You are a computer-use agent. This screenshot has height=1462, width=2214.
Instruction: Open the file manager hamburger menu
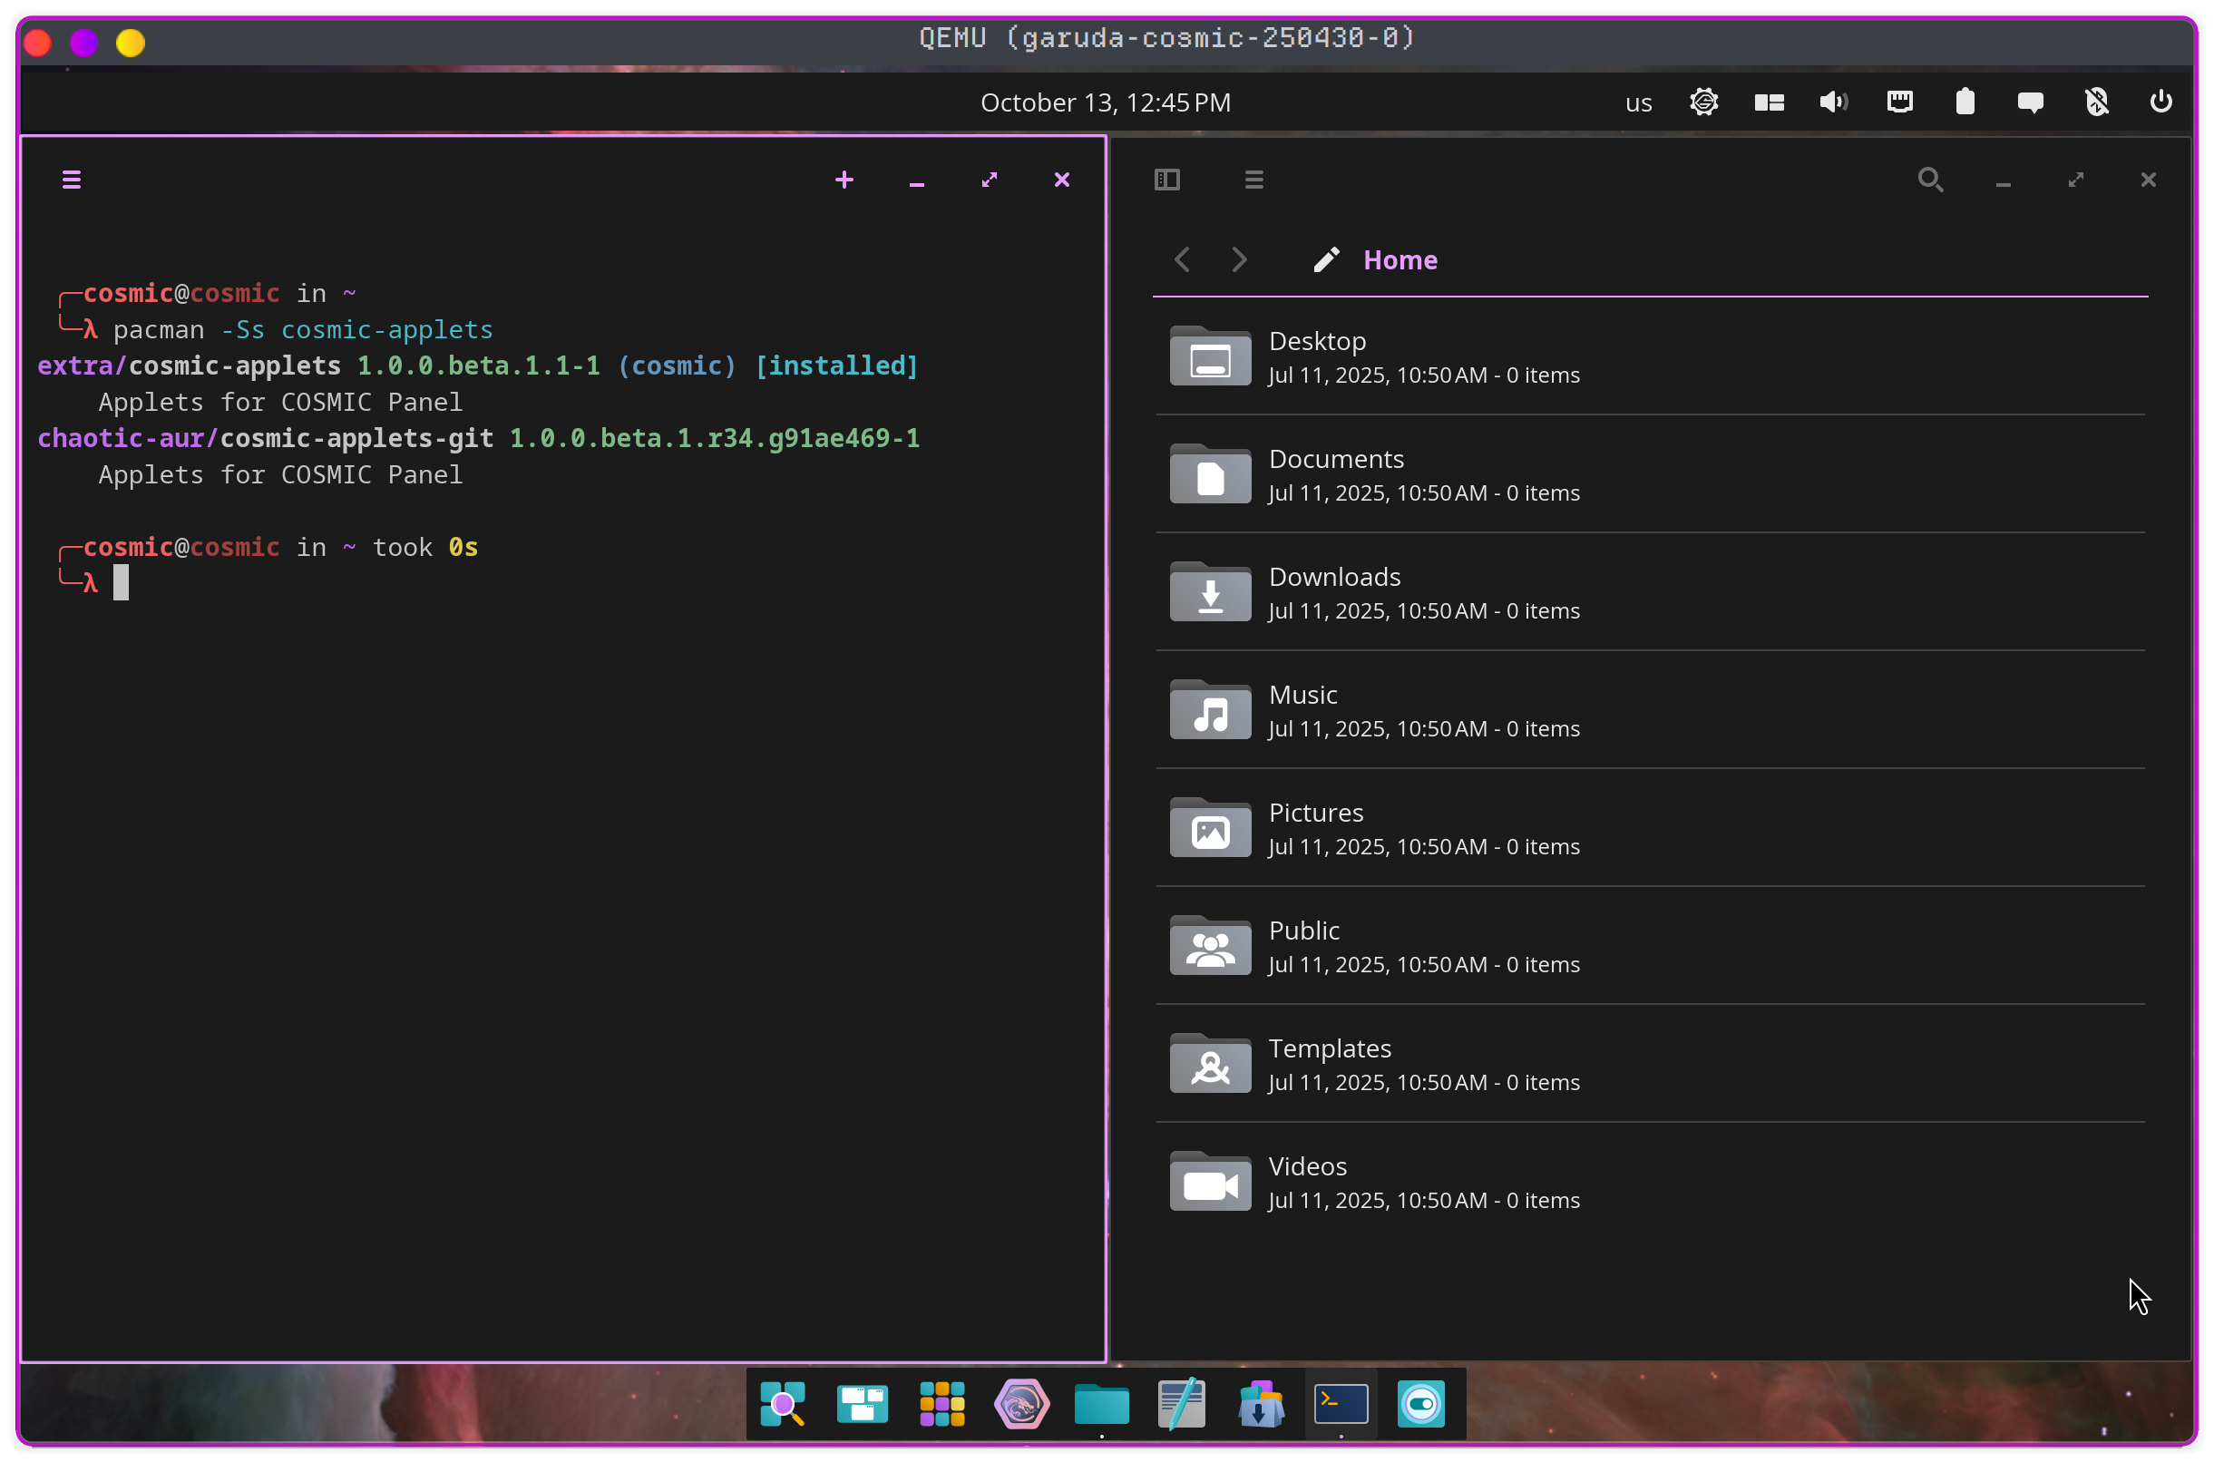point(1253,180)
